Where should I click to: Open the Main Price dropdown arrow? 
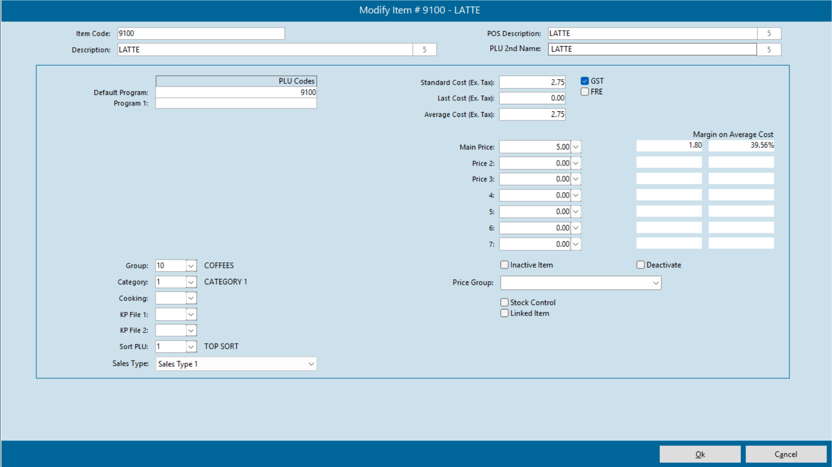coord(576,147)
